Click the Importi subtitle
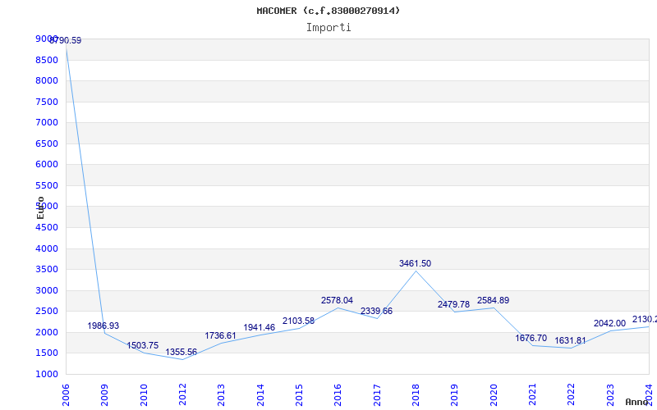 tap(328, 28)
